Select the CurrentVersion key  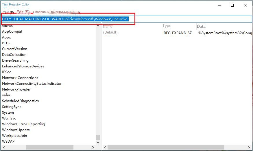(14, 49)
